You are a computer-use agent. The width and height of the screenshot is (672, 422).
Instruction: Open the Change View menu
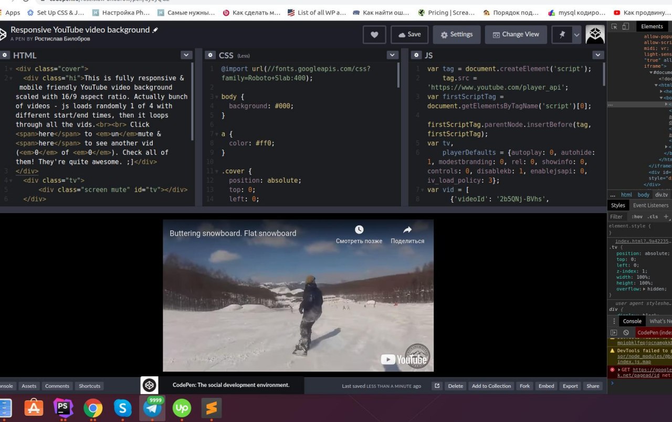[x=516, y=35]
